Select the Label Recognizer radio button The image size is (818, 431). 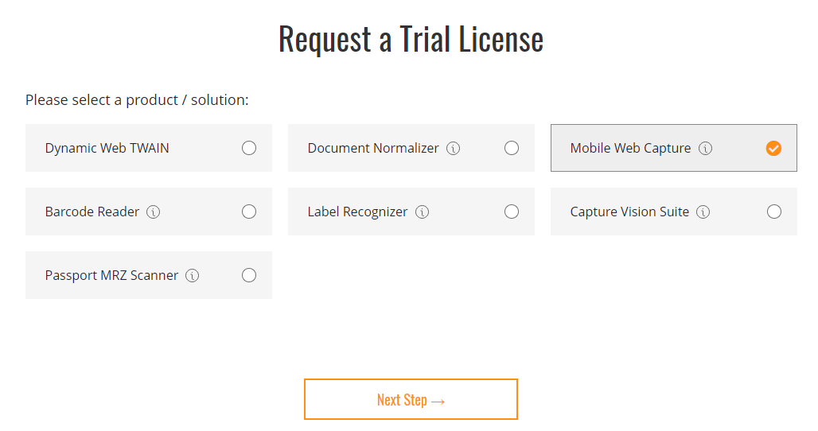(x=512, y=212)
